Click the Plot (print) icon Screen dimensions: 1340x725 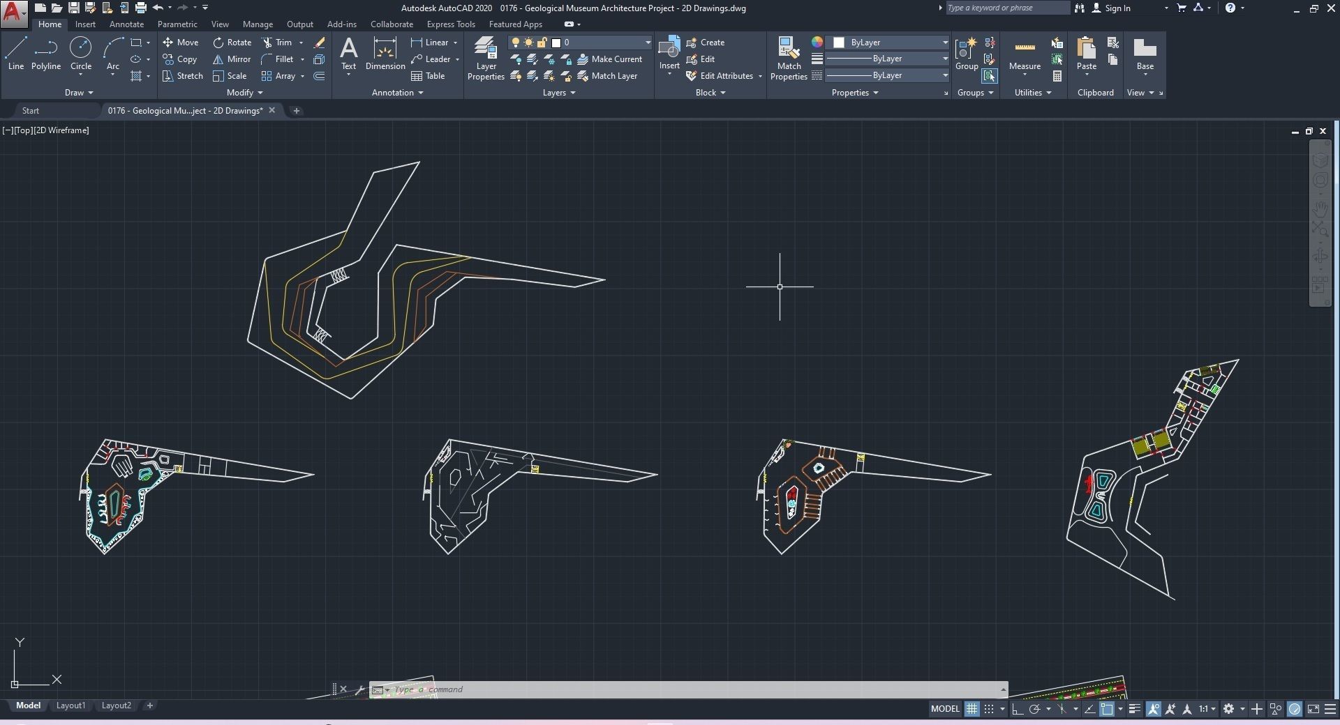pos(140,8)
